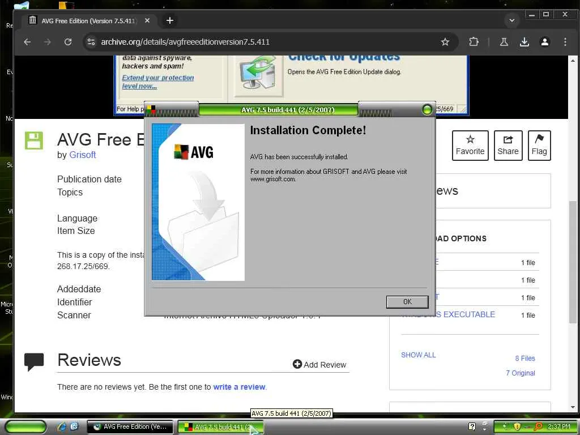Bookmark this page with the star icon

pos(445,42)
